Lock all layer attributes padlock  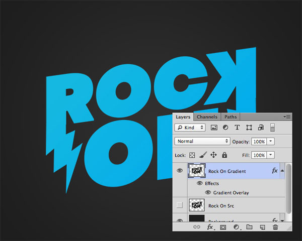pos(224,155)
